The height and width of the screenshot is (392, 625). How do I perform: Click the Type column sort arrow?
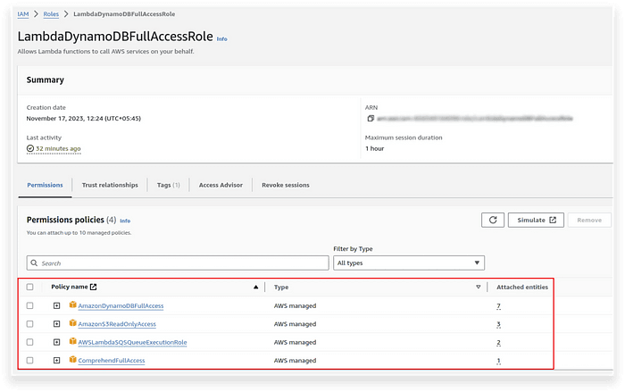tap(479, 288)
